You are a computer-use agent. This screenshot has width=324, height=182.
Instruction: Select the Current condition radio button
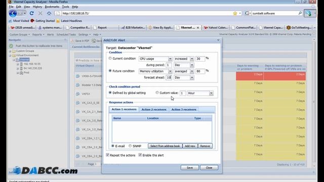(x=110, y=59)
